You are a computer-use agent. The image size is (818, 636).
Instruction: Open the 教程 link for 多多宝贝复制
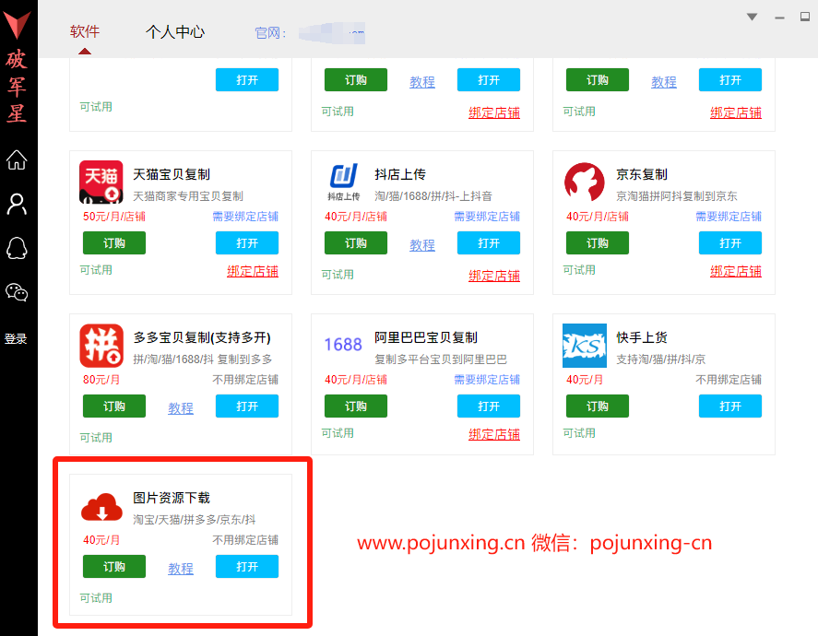(181, 408)
